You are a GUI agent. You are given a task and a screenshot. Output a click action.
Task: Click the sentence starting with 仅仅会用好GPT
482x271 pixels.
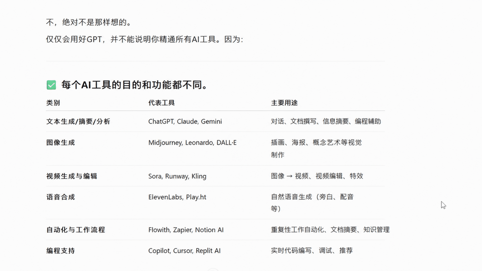click(145, 39)
